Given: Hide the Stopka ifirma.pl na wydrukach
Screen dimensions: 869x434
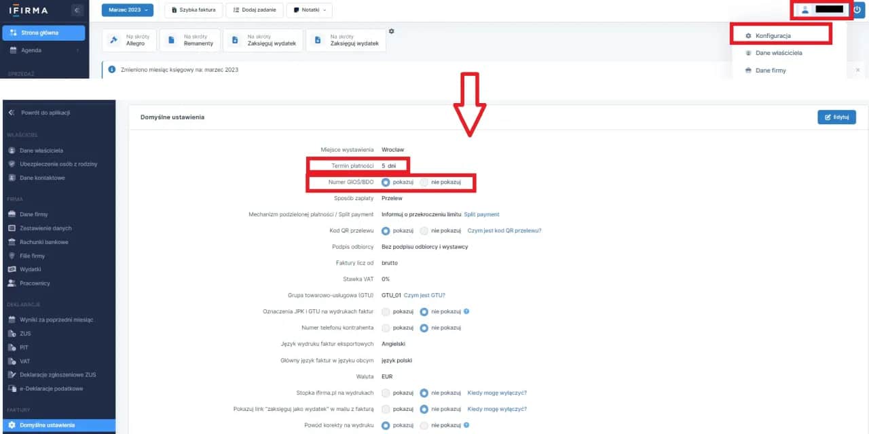Looking at the screenshot, I should [422, 392].
